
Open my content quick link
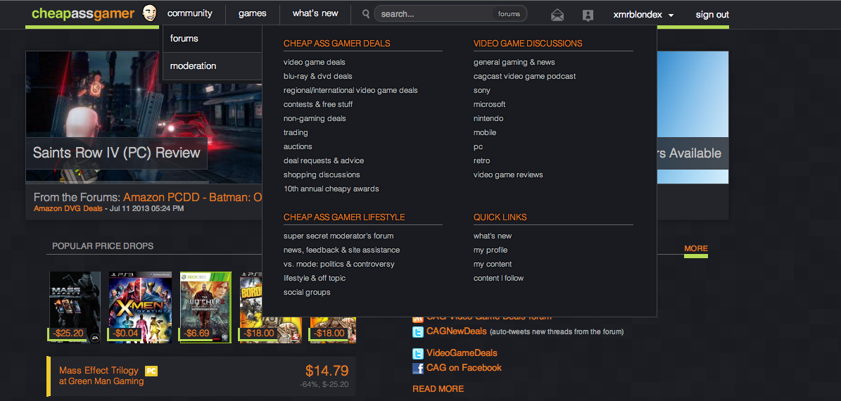coord(493,264)
